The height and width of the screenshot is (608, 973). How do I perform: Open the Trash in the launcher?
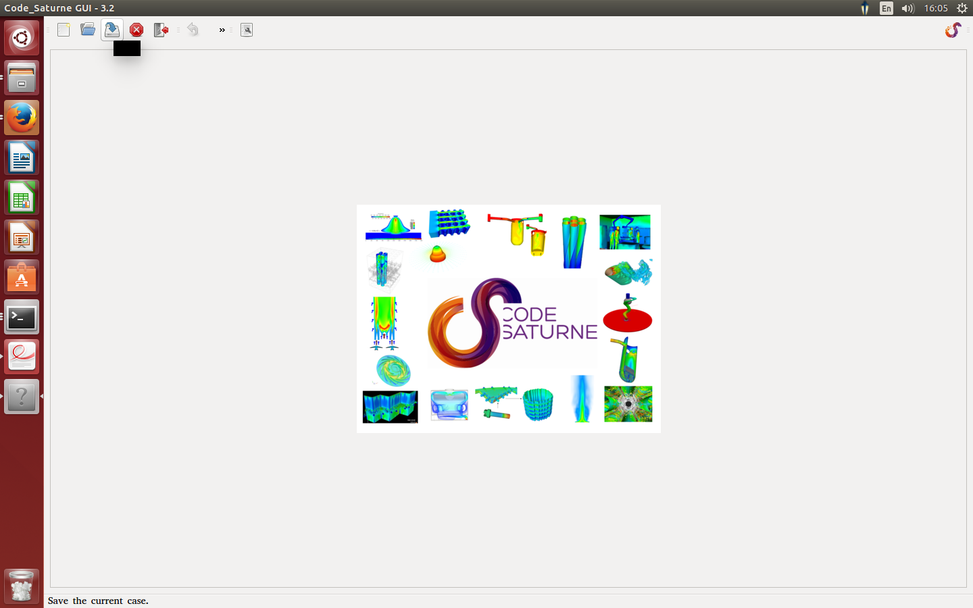coord(22,586)
